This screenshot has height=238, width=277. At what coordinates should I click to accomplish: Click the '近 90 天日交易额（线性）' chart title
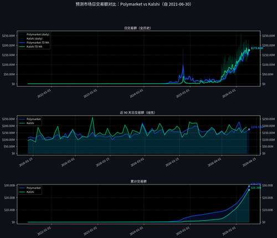137,112
